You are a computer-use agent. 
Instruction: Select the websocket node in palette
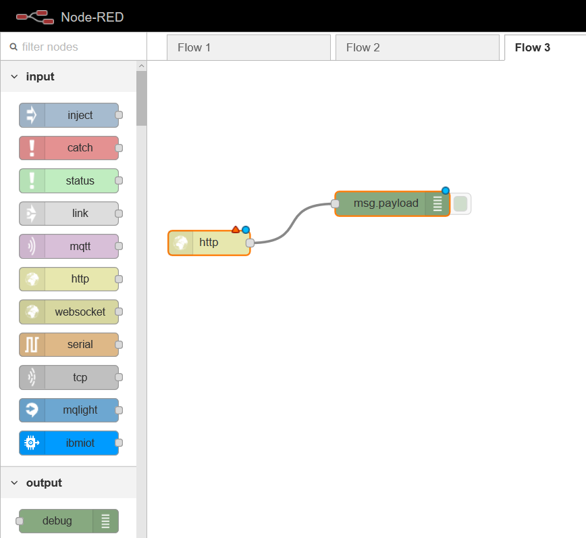69,312
